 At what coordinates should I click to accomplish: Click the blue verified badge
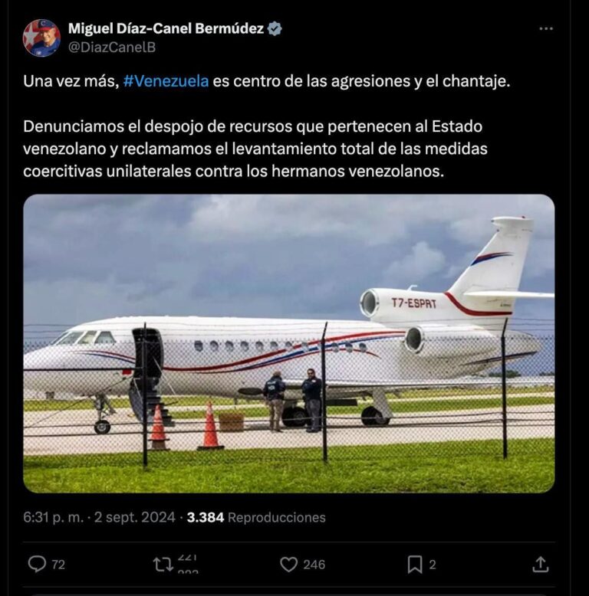tap(275, 29)
